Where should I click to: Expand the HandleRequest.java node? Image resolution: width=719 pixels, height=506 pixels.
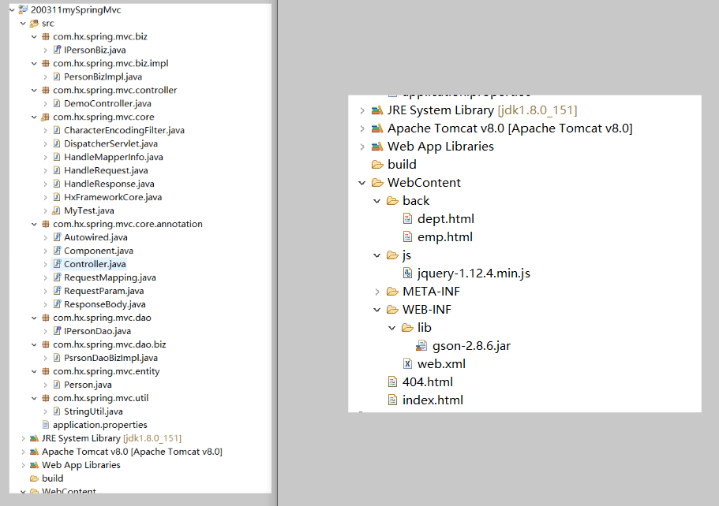(46, 171)
